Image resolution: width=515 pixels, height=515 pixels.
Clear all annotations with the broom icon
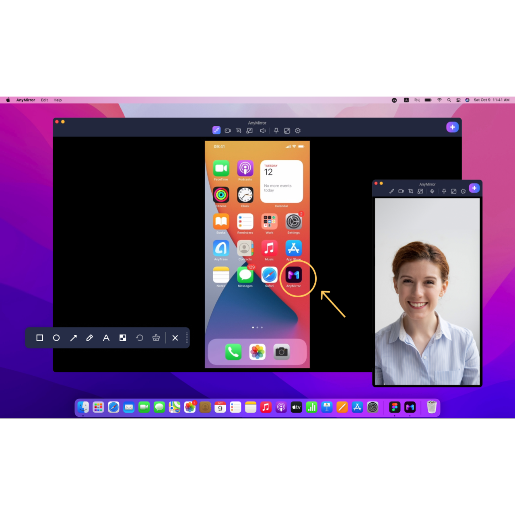pos(156,338)
